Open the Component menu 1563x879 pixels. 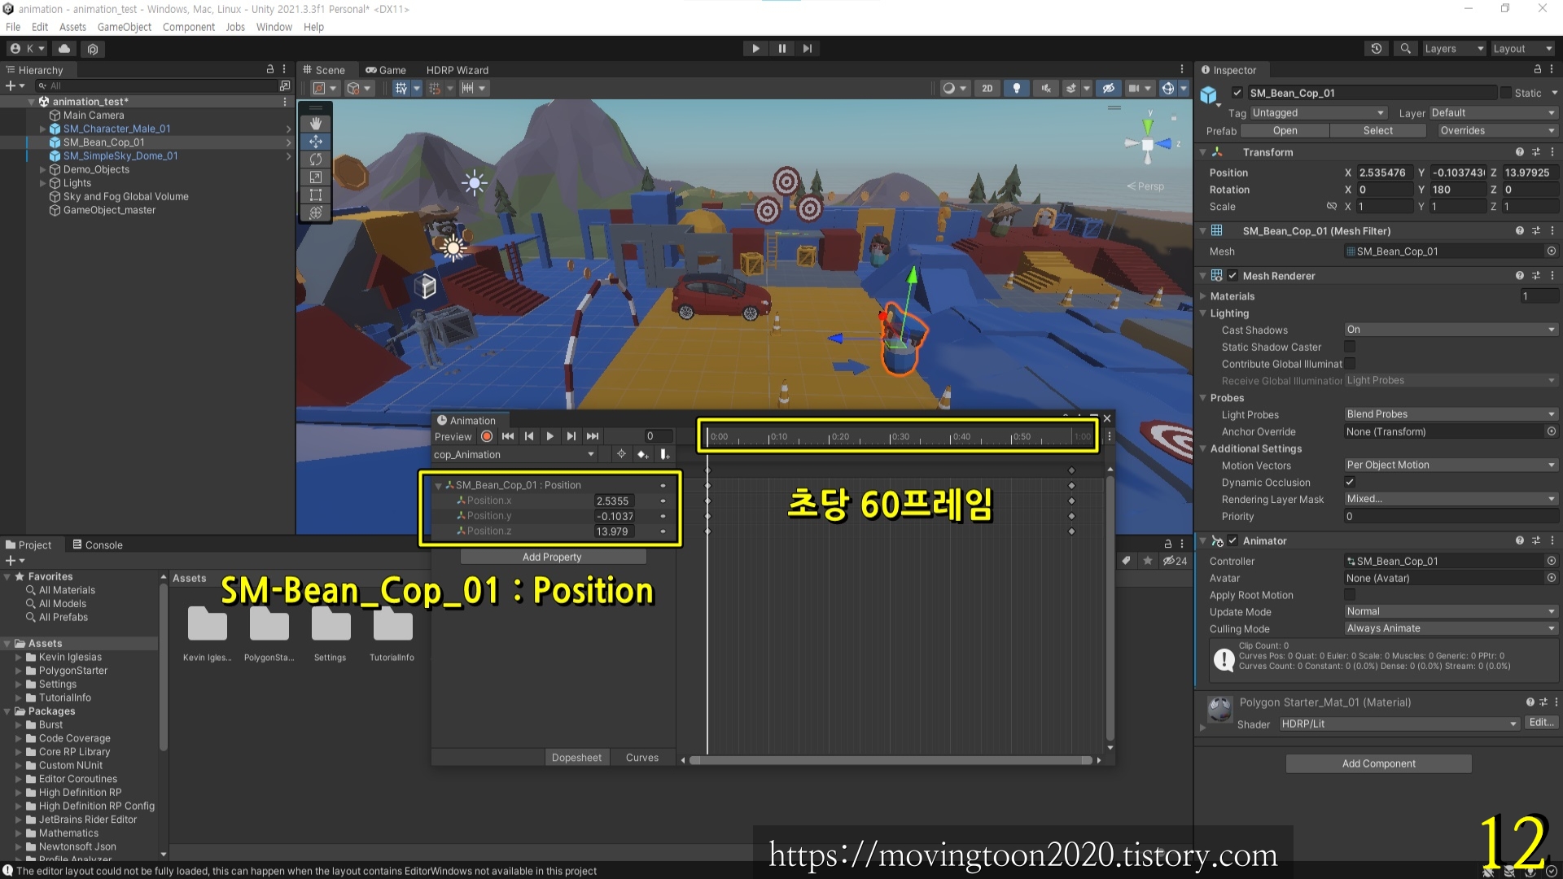click(x=188, y=27)
